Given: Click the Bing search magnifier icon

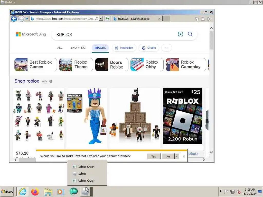Looking at the screenshot, I should click(x=190, y=34).
